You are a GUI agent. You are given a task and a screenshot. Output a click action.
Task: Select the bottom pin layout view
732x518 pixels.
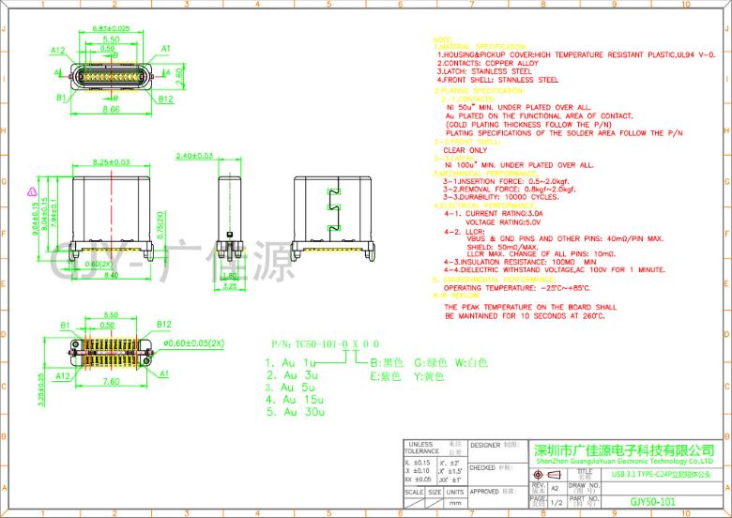pyautogui.click(x=111, y=352)
